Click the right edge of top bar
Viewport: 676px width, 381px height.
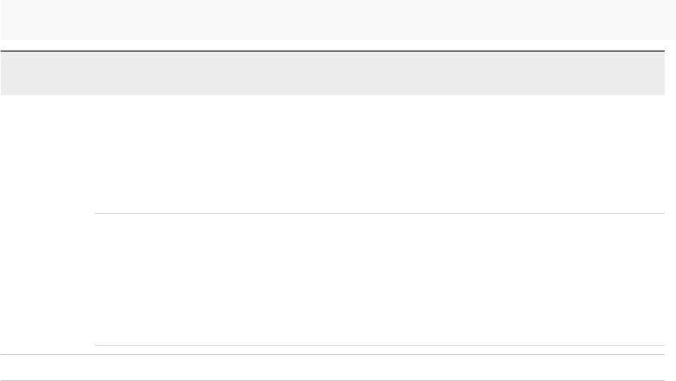click(660, 19)
